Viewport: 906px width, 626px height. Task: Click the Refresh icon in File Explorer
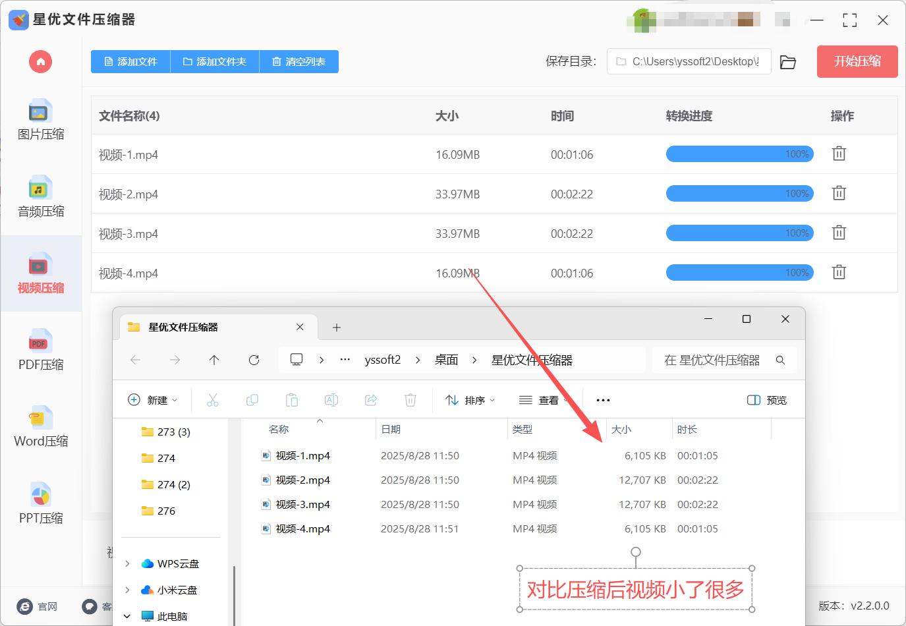(x=254, y=360)
